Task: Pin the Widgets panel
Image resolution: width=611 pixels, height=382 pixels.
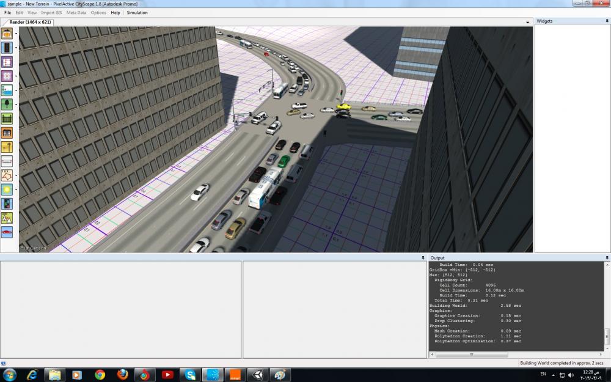Action: coord(607,21)
